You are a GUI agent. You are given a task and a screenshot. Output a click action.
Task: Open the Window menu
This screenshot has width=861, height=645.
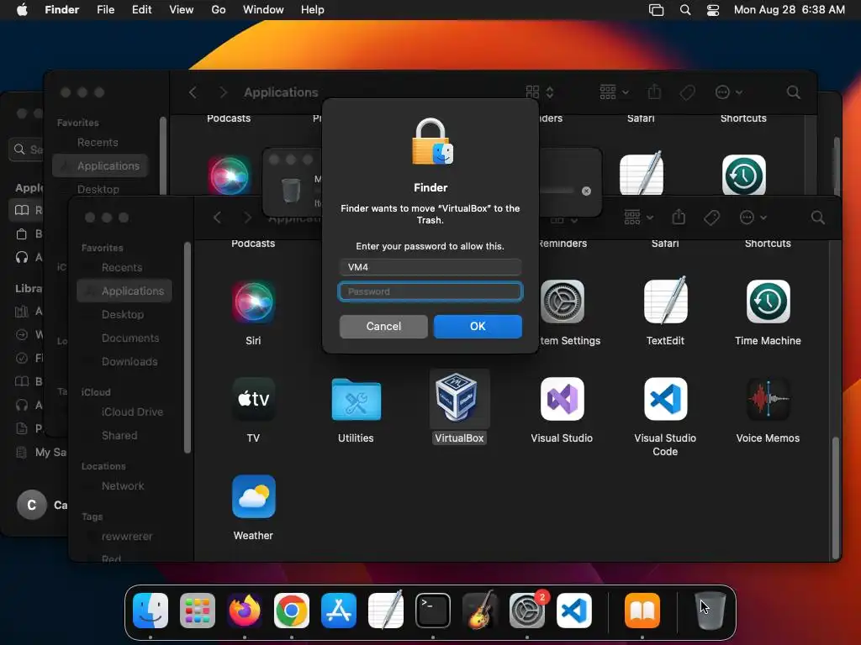tap(263, 10)
